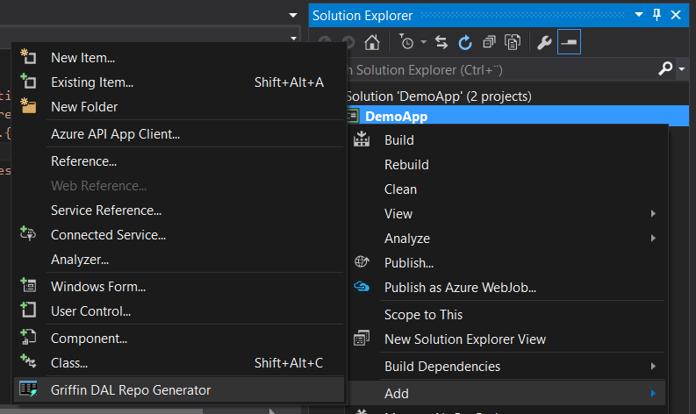Toggle the Preview Selected Items button

point(569,42)
